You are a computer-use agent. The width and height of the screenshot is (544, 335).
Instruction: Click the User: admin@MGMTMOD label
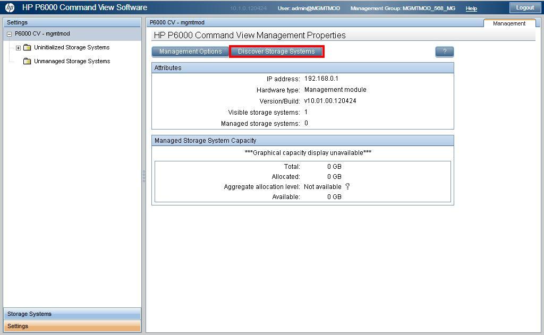(309, 8)
